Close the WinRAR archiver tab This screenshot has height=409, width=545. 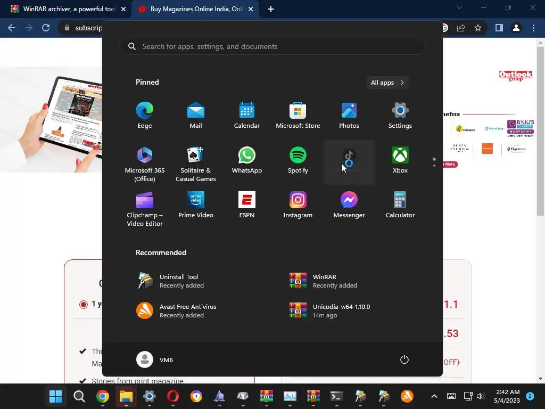click(x=123, y=9)
